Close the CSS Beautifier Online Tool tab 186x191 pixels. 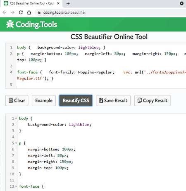(x=58, y=3)
